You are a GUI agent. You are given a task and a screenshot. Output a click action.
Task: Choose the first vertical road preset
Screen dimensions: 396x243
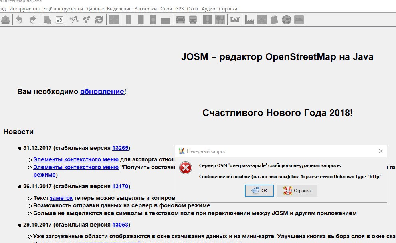click(x=128, y=20)
